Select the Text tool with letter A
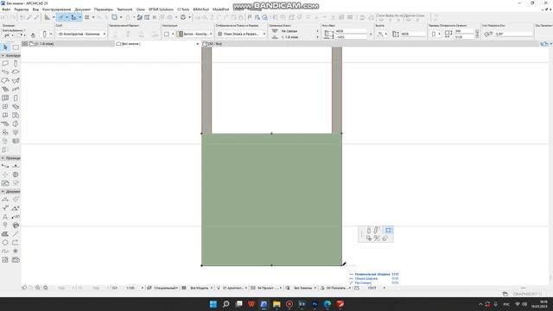Viewport: 553px width, 311px height. [x=5, y=217]
